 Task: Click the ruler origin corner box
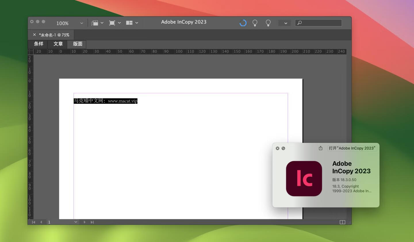coord(31,52)
